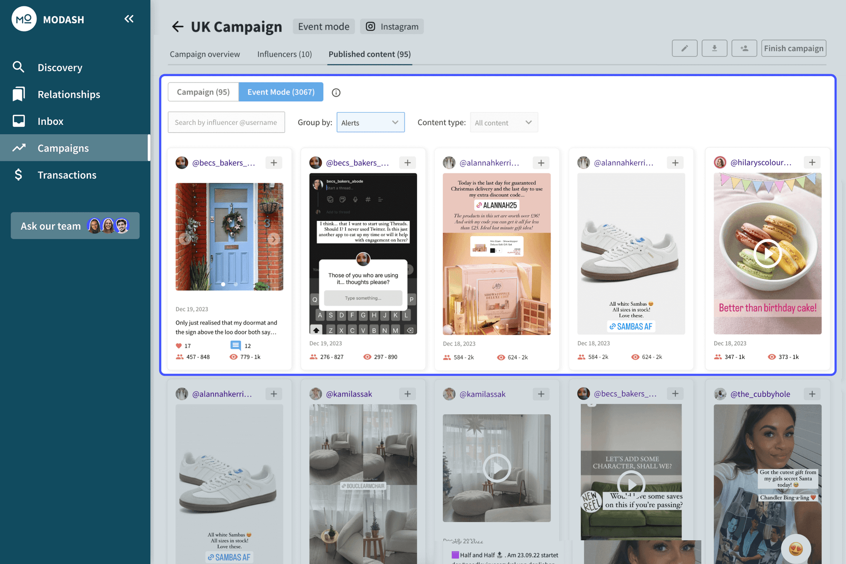Viewport: 846px width, 564px height.
Task: Switch to Campaign overview tab
Action: point(205,54)
